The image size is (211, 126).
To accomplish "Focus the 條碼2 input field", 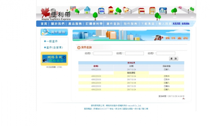I will (135, 53).
